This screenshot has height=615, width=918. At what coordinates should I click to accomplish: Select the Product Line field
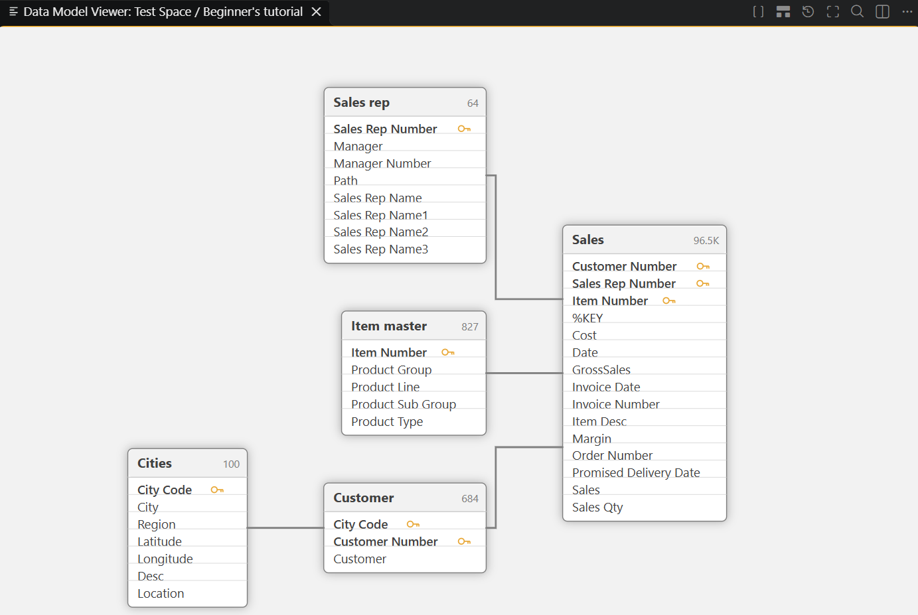[x=414, y=387]
